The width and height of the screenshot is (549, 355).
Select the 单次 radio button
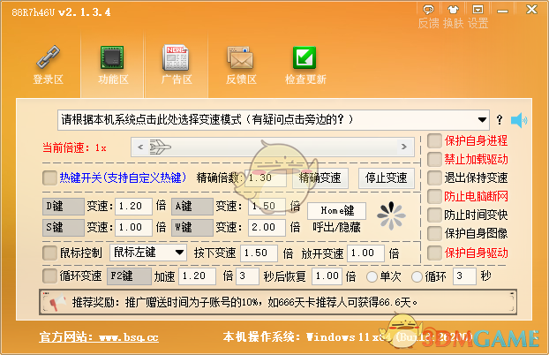coord(372,277)
